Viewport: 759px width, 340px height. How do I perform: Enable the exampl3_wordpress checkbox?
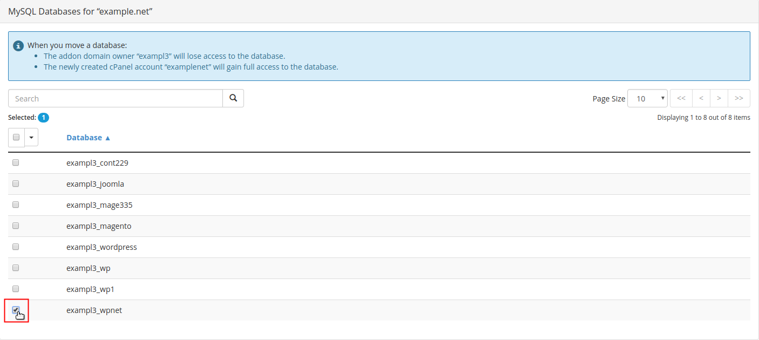click(x=16, y=247)
